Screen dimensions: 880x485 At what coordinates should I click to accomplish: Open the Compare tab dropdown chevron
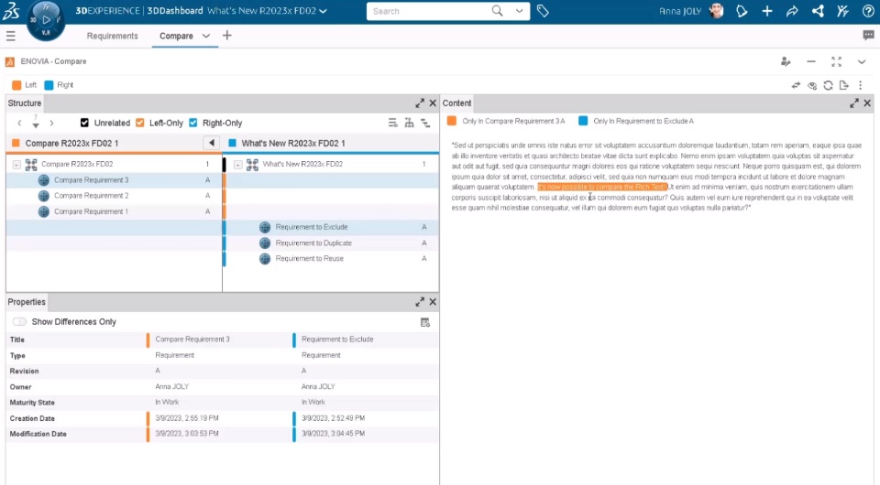point(206,36)
